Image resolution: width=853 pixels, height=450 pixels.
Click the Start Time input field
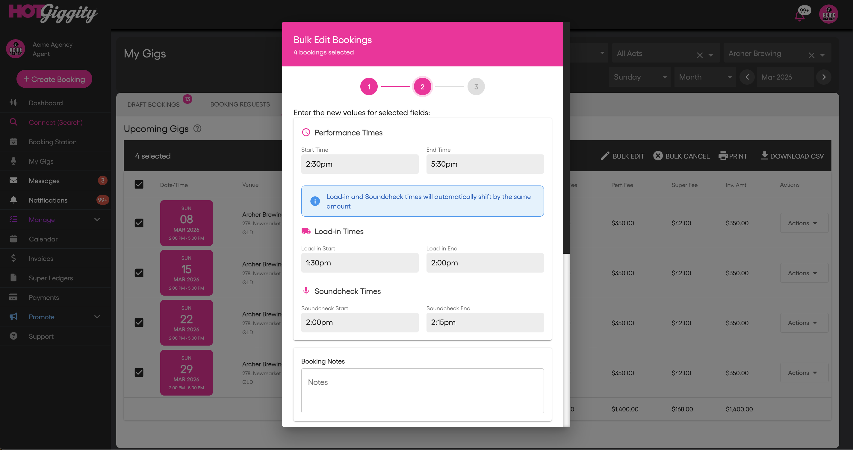click(360, 164)
